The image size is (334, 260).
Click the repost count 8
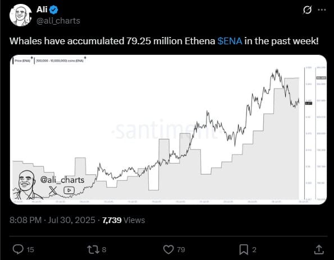point(104,249)
